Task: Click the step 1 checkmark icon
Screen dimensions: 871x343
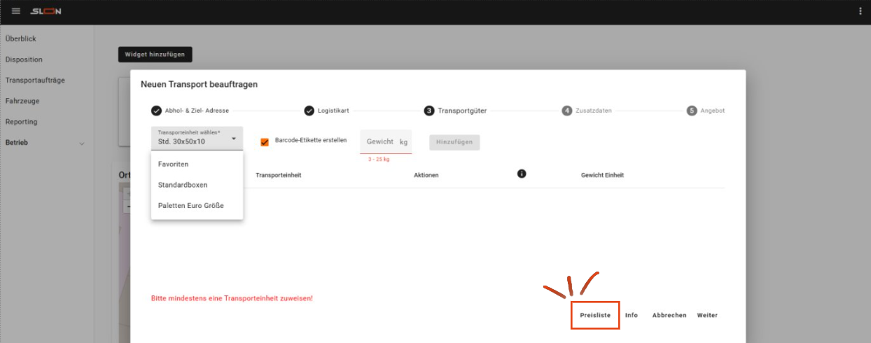Action: pyautogui.click(x=156, y=111)
